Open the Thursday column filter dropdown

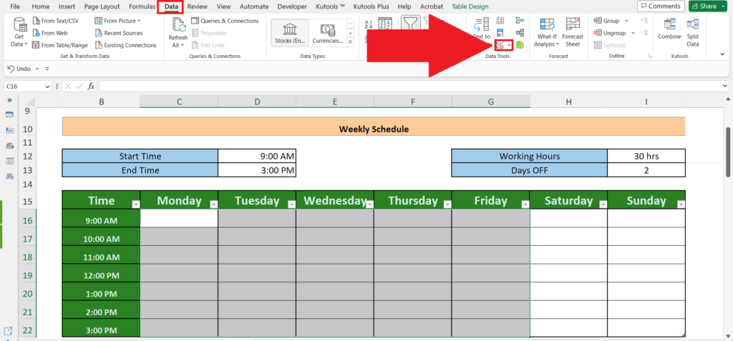click(447, 204)
